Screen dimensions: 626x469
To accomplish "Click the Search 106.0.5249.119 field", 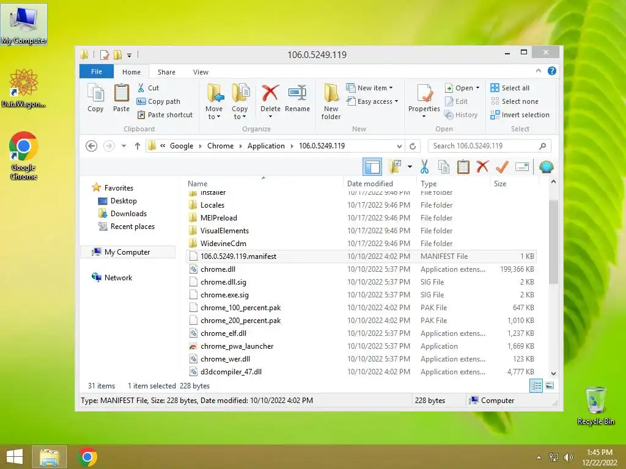I will point(489,146).
